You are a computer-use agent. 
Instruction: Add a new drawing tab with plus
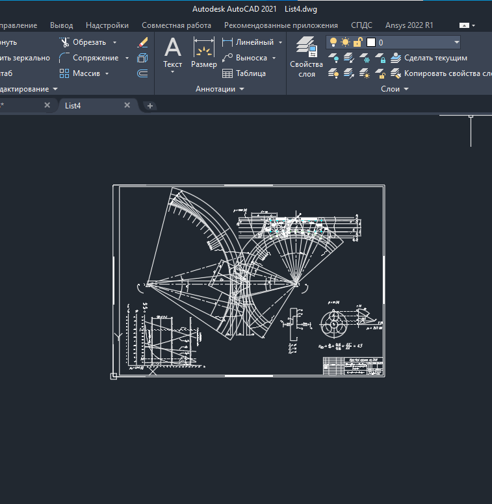coord(150,106)
